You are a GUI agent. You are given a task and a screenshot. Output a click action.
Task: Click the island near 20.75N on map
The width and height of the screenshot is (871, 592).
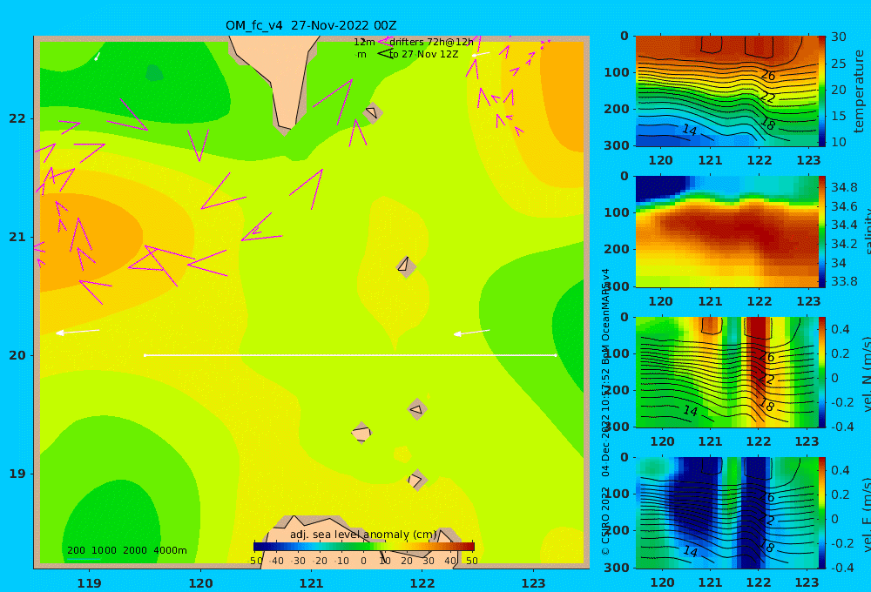click(406, 266)
